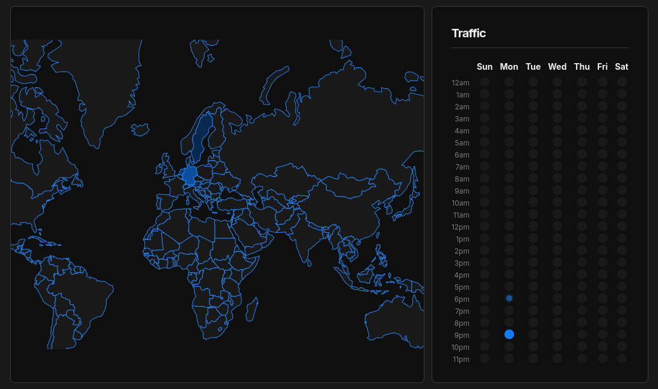Click the 12pm row label
This screenshot has height=389, width=658.
(x=461, y=227)
